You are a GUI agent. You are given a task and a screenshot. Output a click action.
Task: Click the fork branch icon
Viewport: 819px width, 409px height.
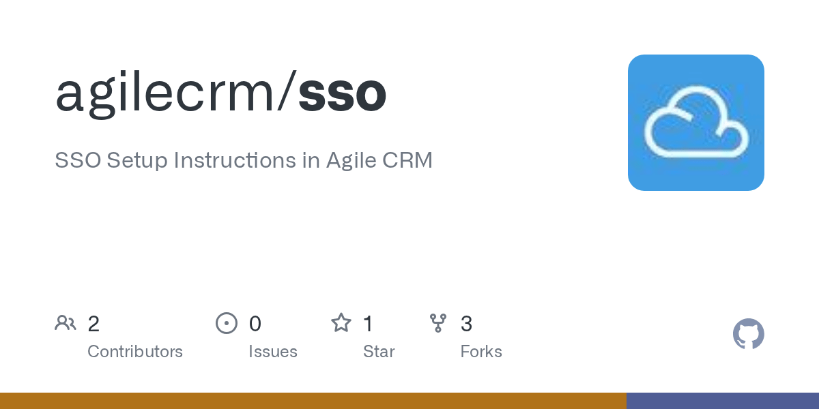(438, 323)
